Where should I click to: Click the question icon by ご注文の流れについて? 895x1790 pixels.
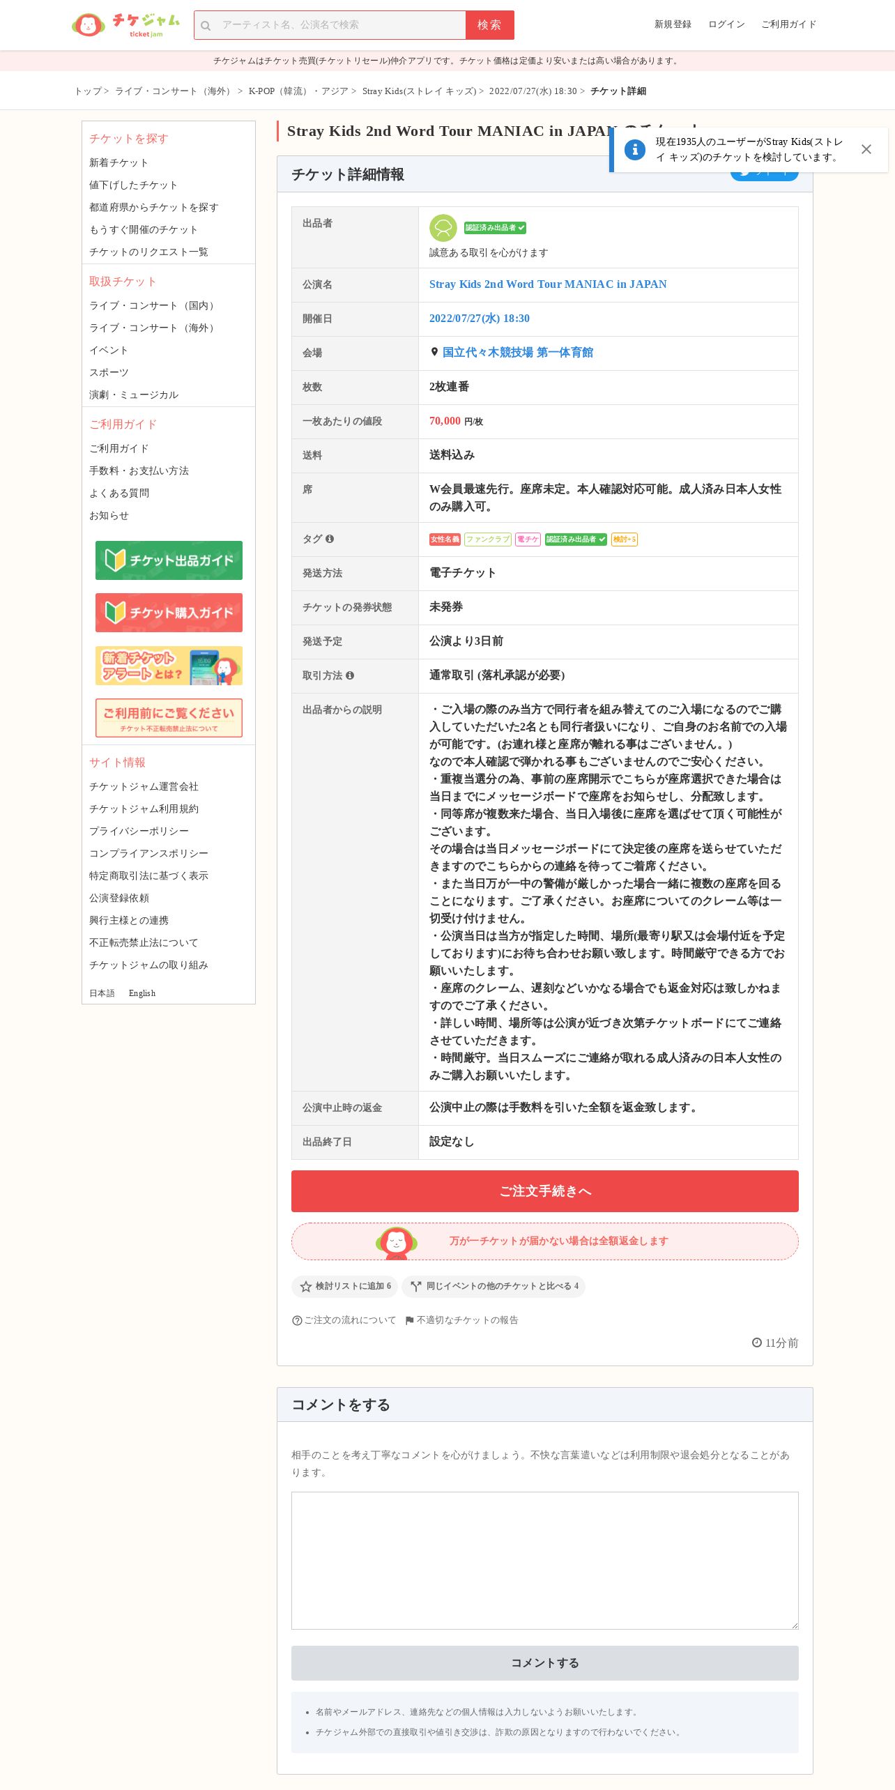click(297, 1321)
